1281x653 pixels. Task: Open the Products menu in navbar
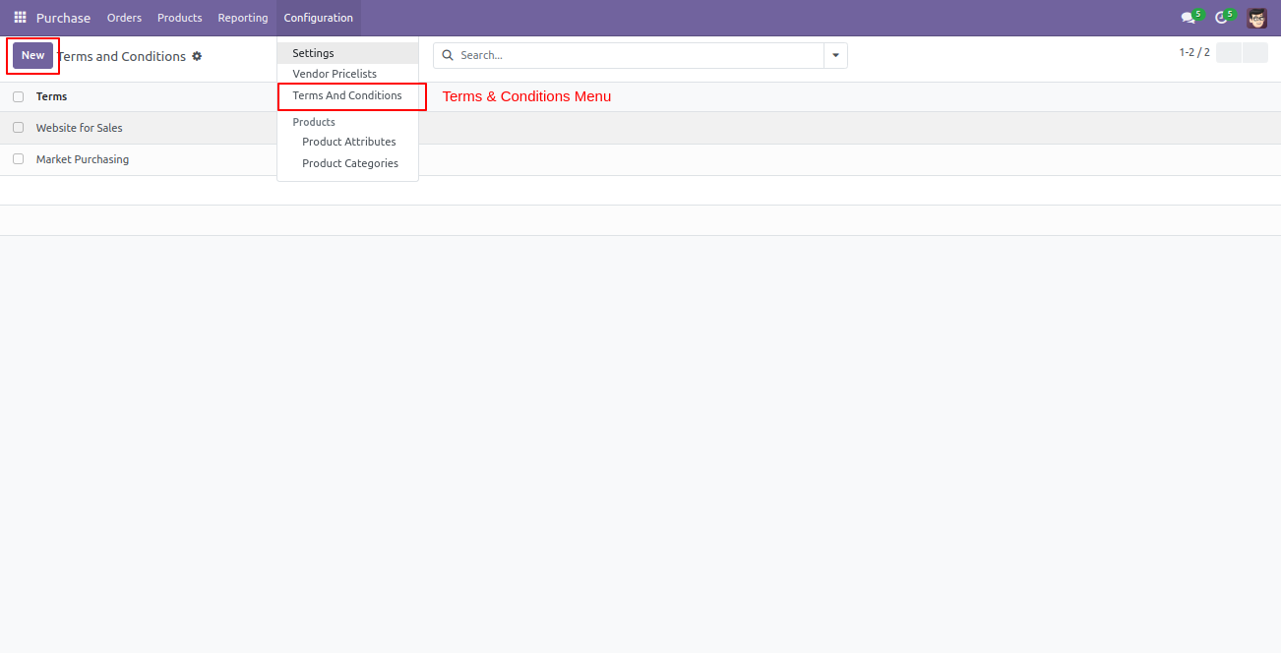pos(180,18)
